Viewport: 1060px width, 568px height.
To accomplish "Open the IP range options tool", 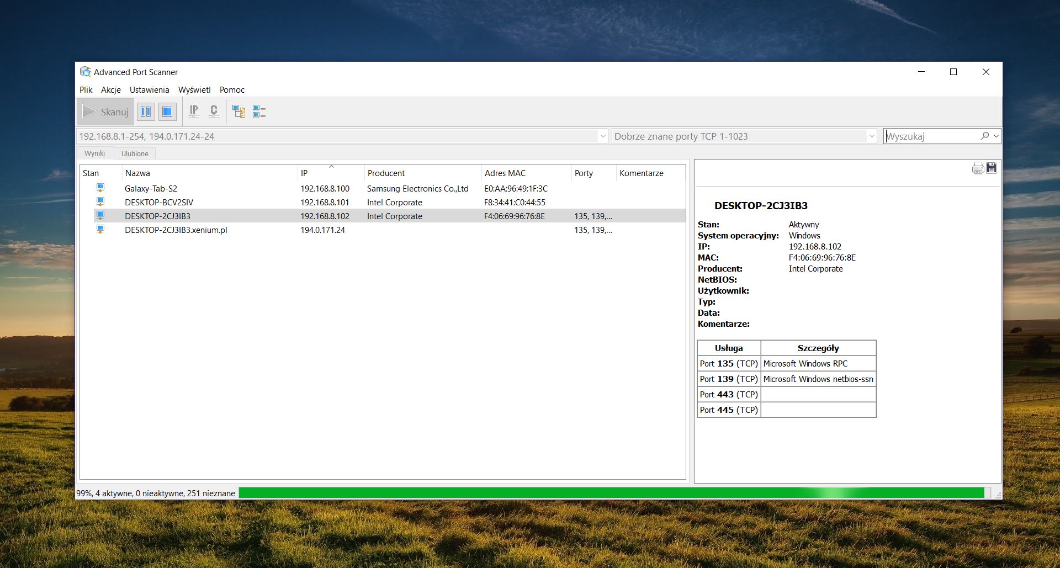I will (x=194, y=111).
